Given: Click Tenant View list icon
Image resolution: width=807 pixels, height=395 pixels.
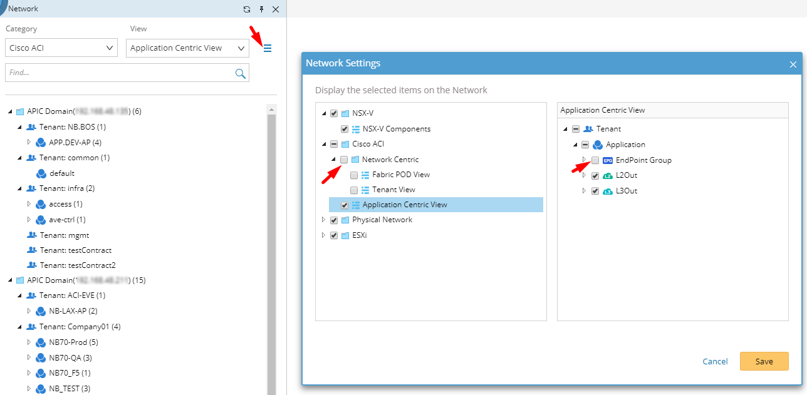Looking at the screenshot, I should 365,190.
